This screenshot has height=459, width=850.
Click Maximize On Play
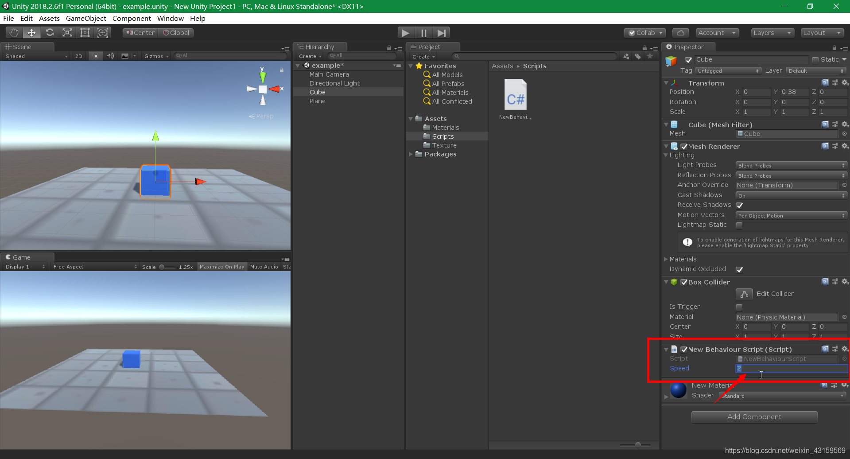222,267
